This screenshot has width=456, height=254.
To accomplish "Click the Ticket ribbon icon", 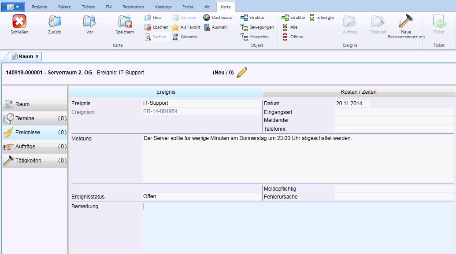I will (439, 22).
